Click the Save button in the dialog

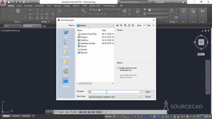pyautogui.click(x=148, y=92)
